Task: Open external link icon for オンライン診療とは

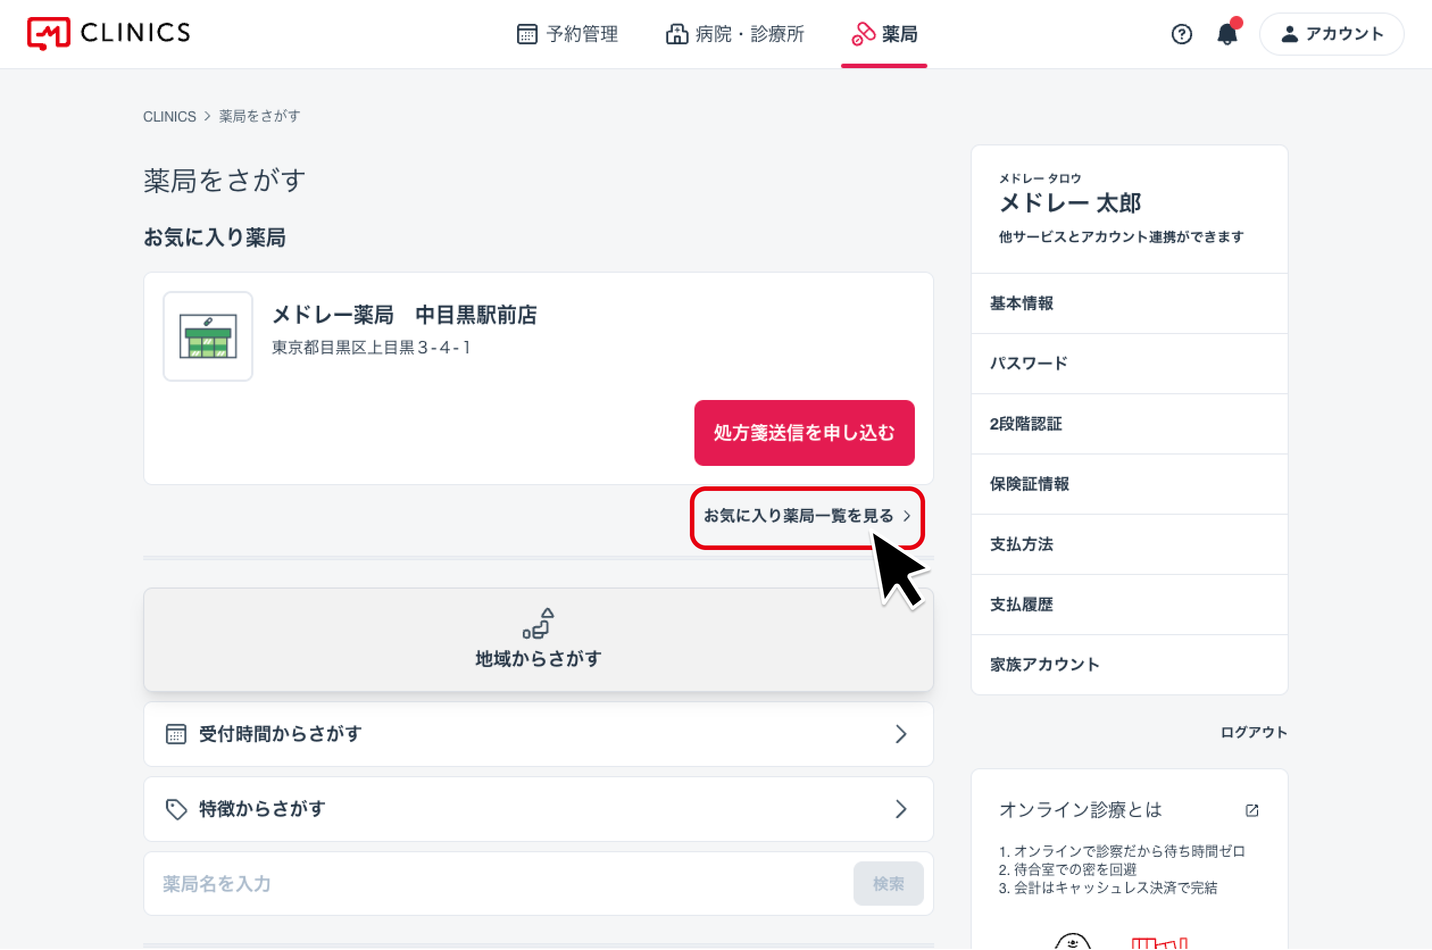Action: tap(1252, 810)
